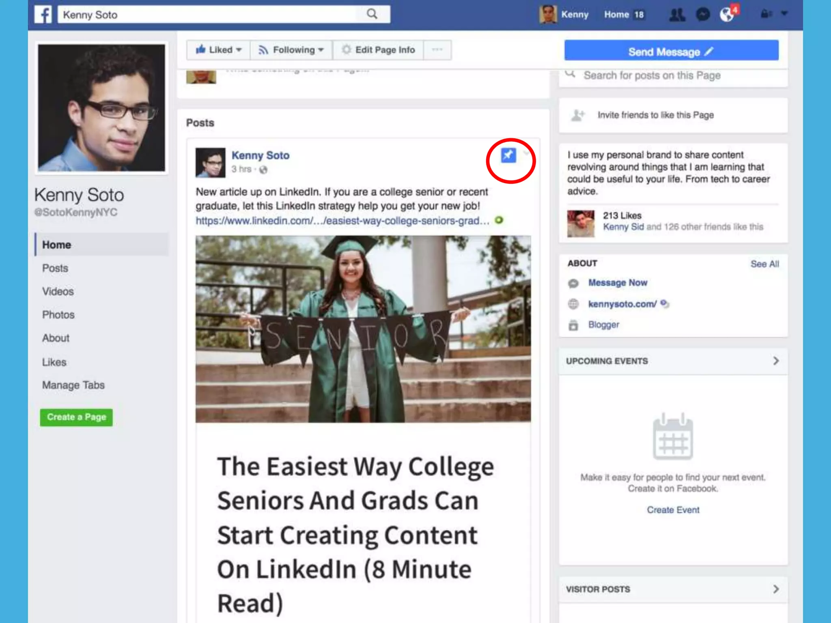Open the graduation senior post image

[363, 329]
